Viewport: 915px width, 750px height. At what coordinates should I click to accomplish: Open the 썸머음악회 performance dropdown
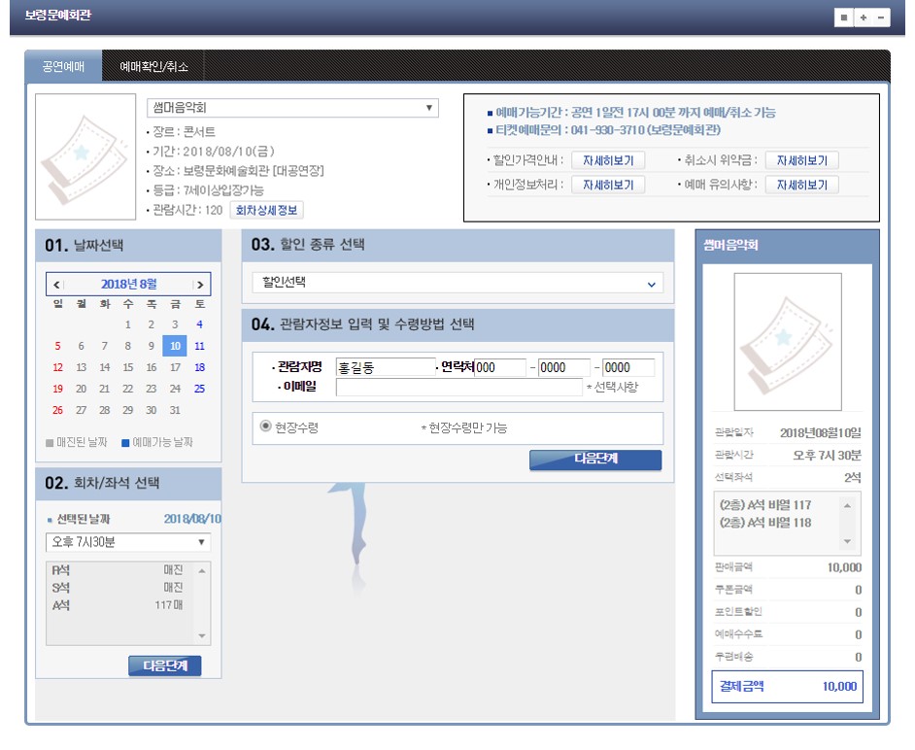[292, 108]
